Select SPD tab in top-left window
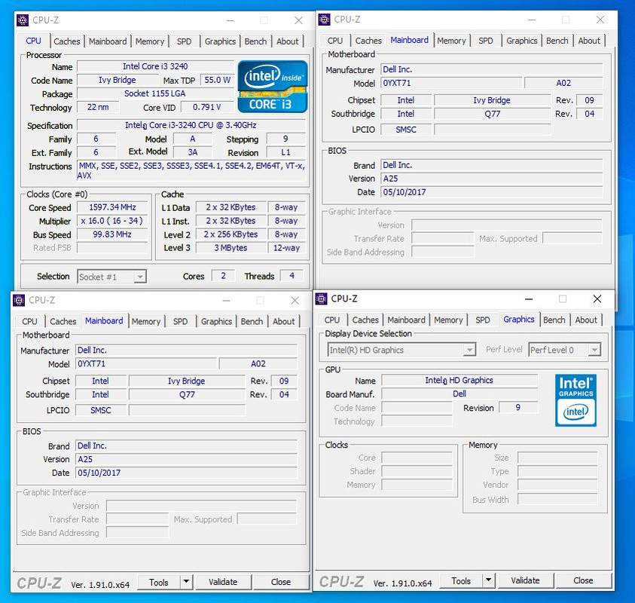 [x=185, y=41]
